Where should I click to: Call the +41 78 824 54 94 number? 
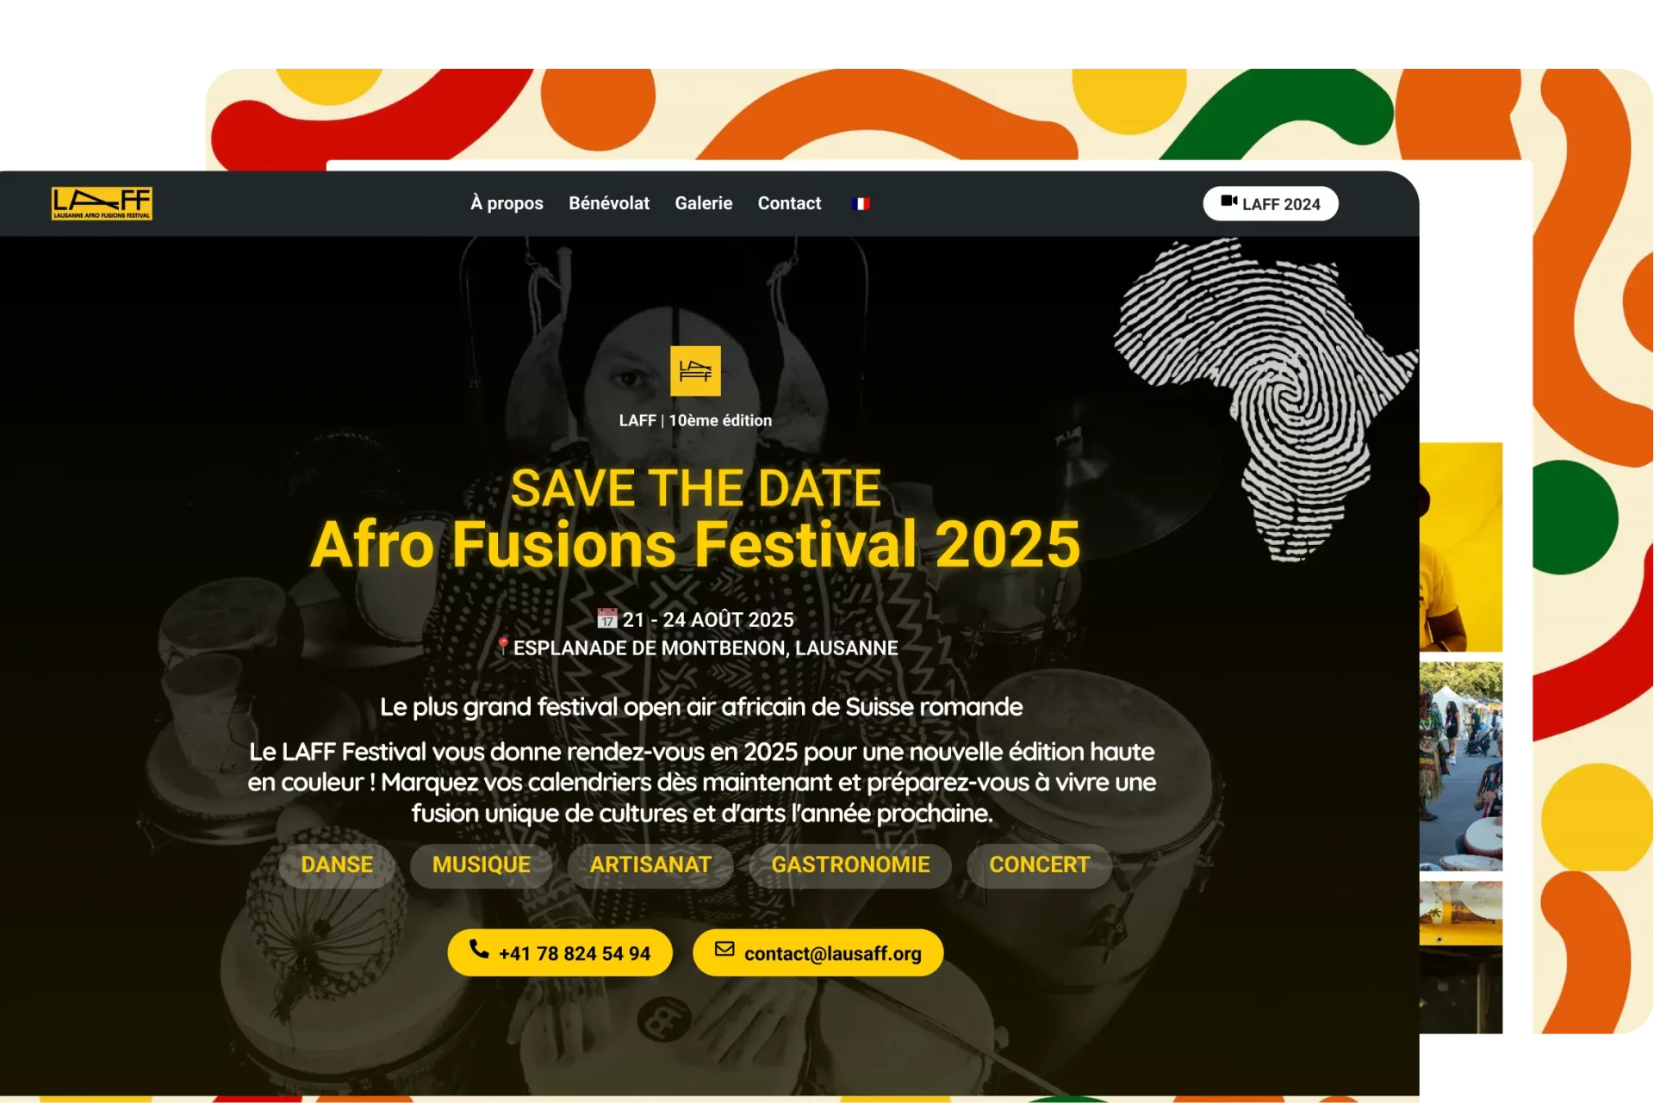coord(560,952)
